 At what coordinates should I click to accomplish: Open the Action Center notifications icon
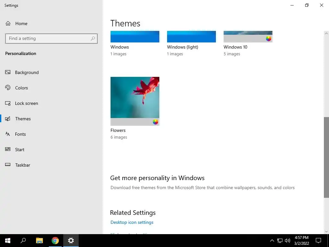[318, 241]
